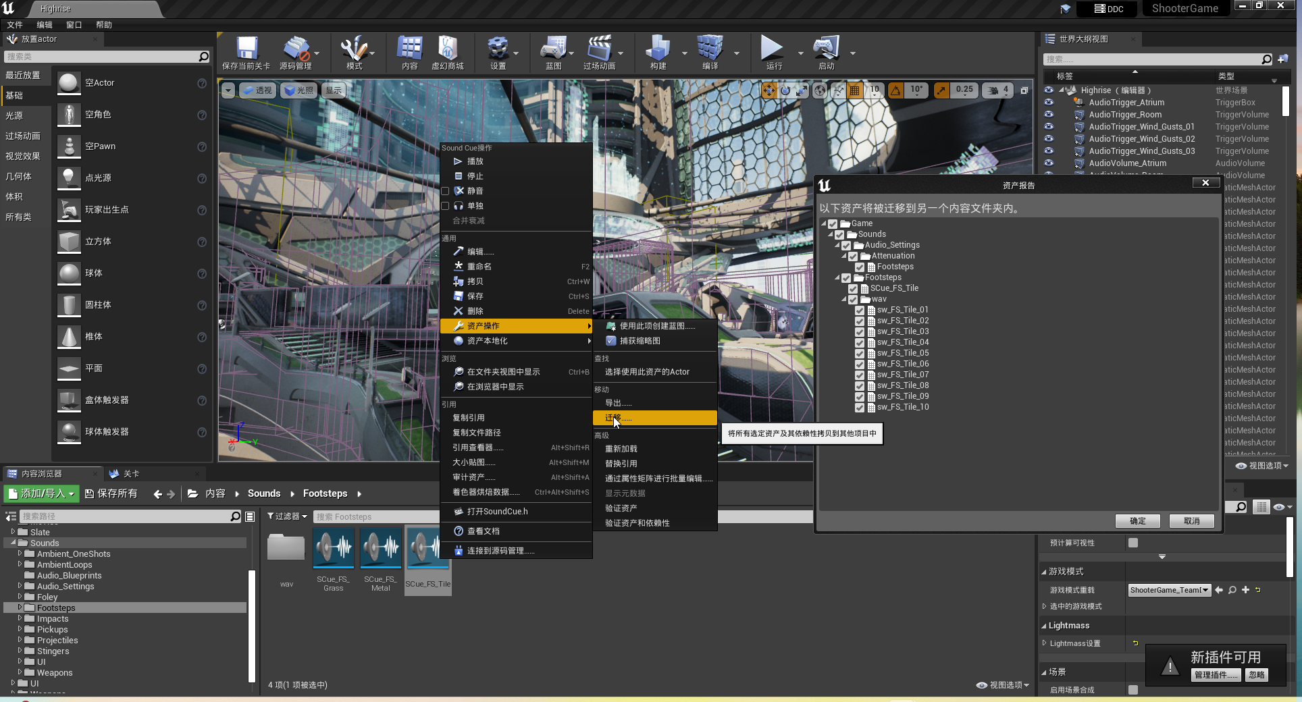Uncheck the Game folder checkbox in asset report
This screenshot has height=702, width=1302.
click(833, 224)
